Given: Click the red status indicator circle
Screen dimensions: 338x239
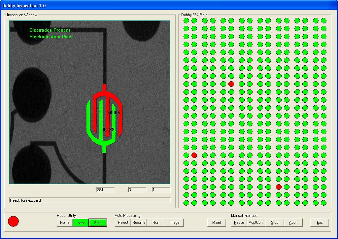Looking at the screenshot, I should coord(13,221).
